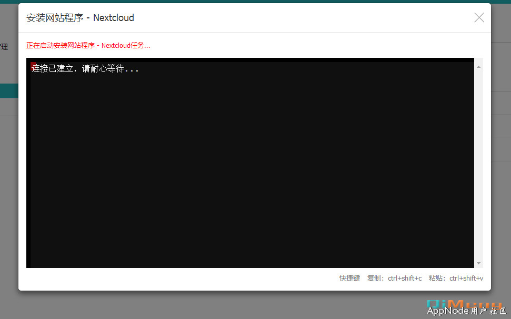Click the word "Nextcloud" in the red status line

tap(116, 45)
